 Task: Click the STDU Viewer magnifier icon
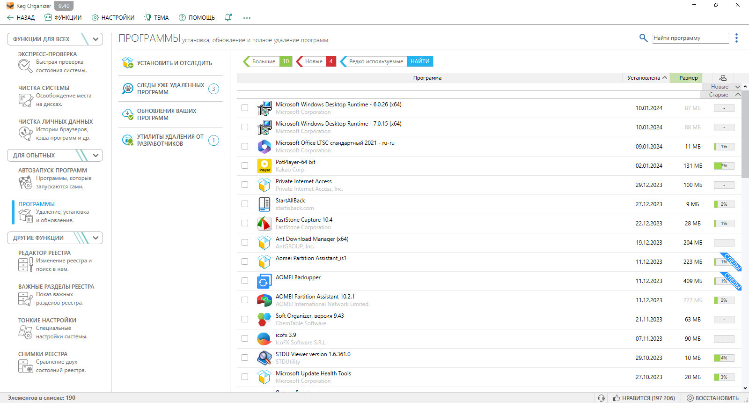tap(264, 358)
